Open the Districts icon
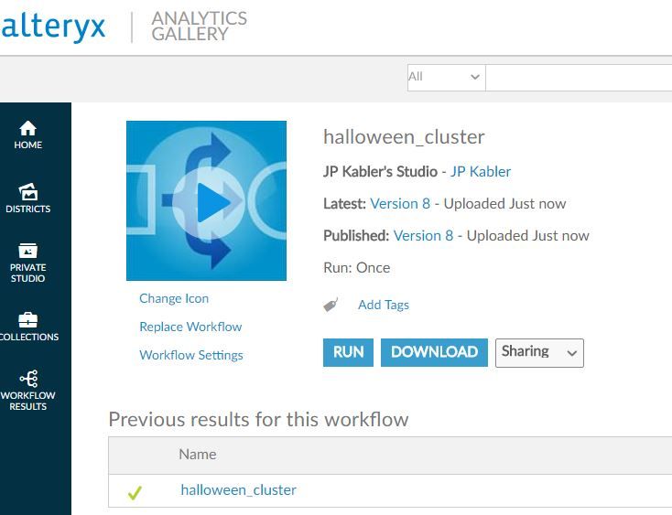The width and height of the screenshot is (672, 515). pos(27,192)
